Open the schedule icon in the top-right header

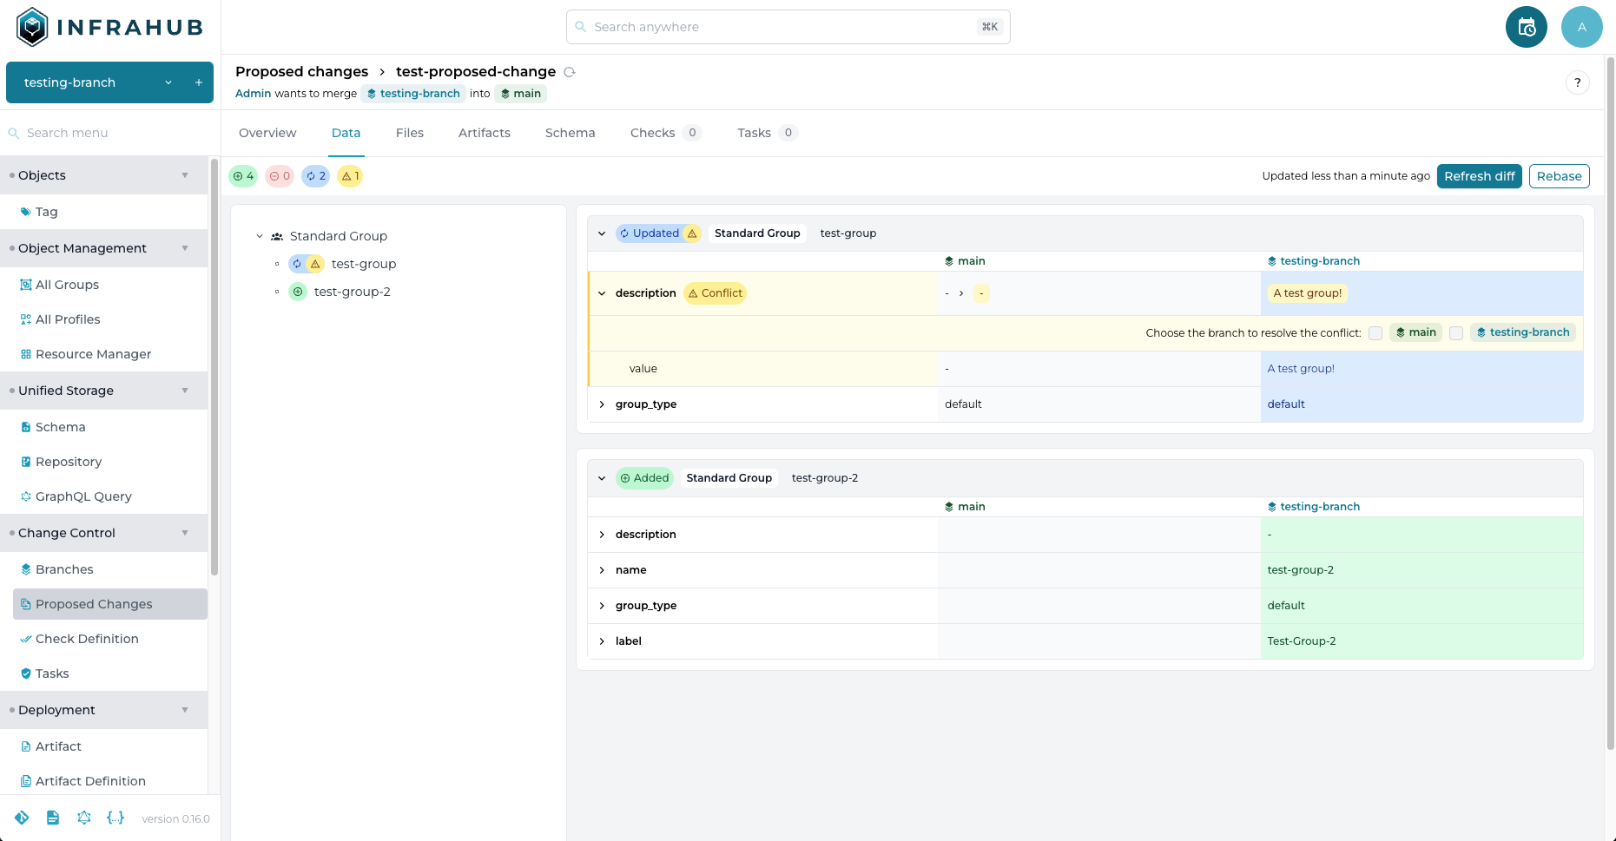(1526, 27)
